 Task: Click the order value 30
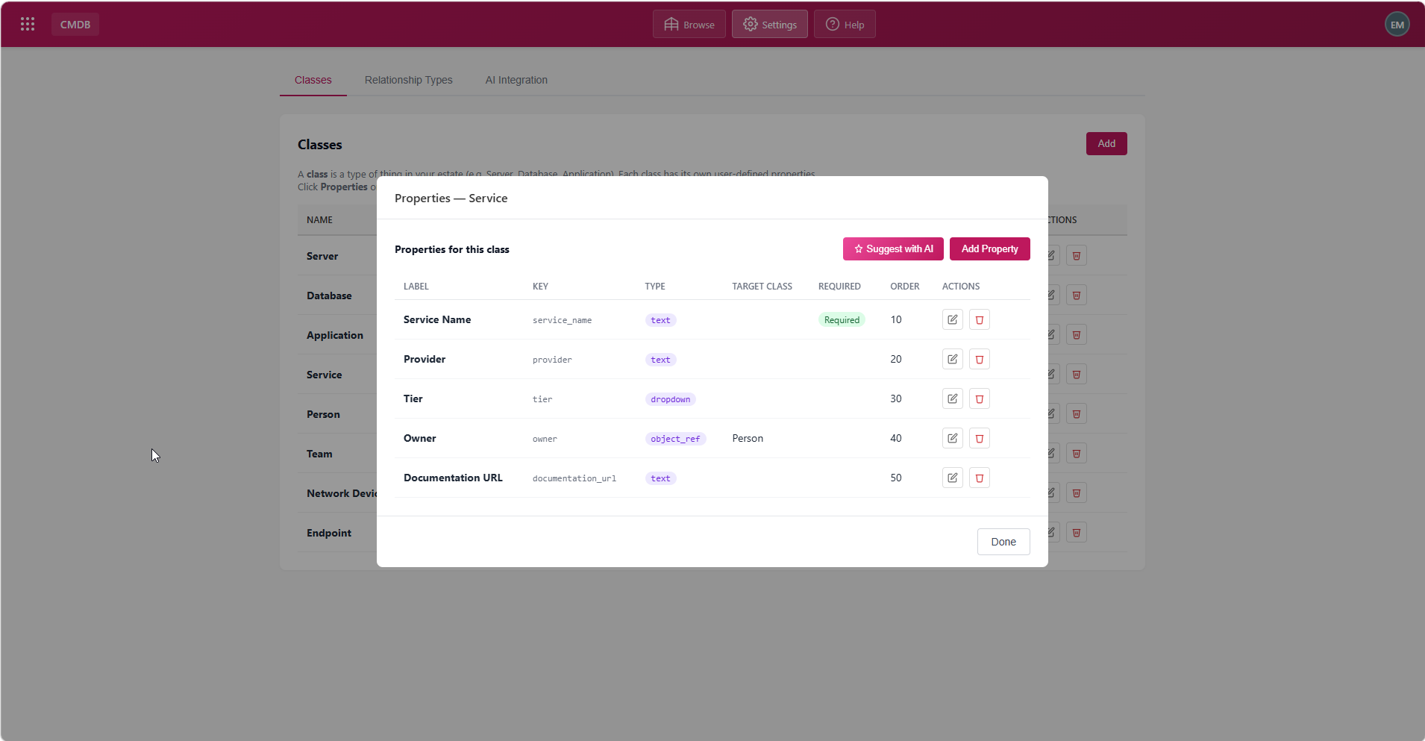pyautogui.click(x=896, y=398)
